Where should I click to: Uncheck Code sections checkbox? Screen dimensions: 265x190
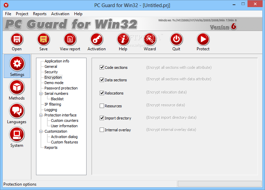click(102, 67)
